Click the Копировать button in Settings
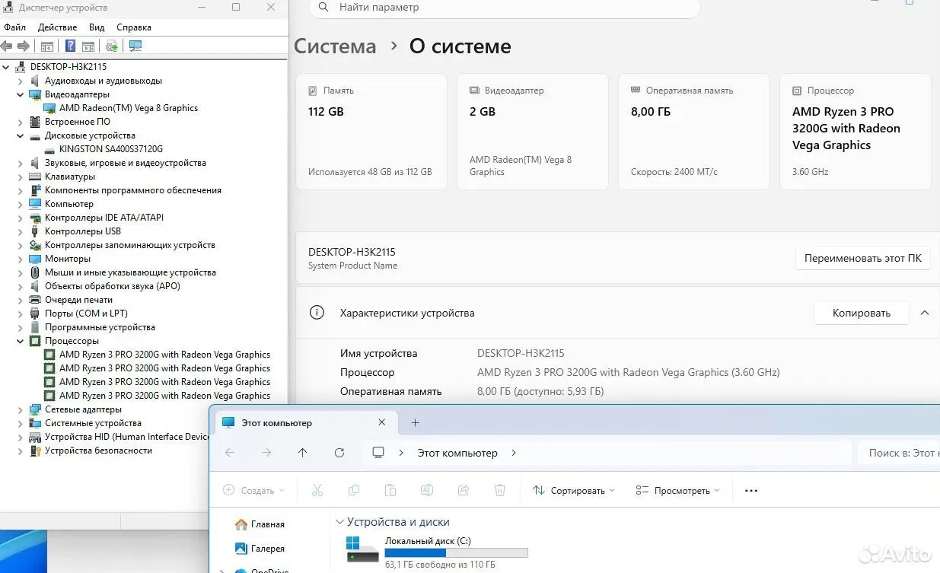 [x=862, y=313]
